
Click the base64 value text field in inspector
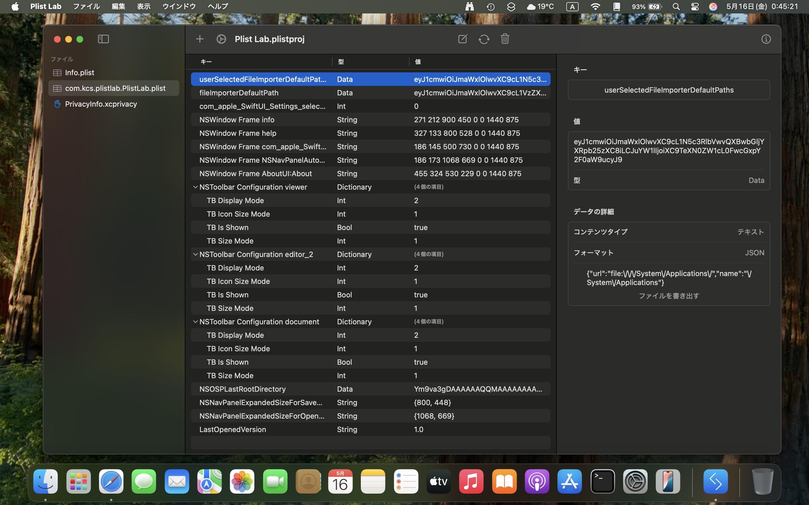pos(669,150)
